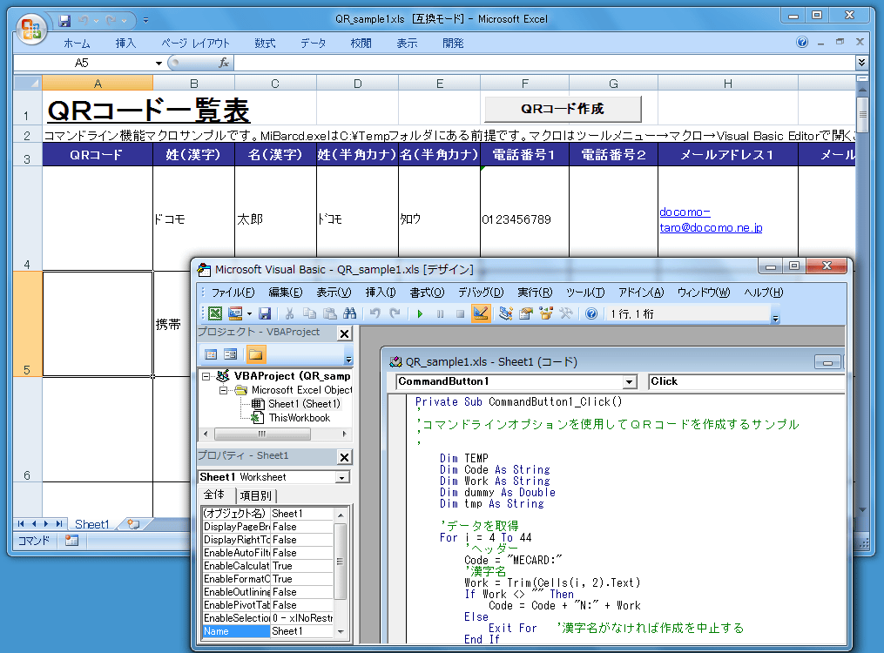The image size is (884, 653).
Task: Close the Properties - Sheet1 pane
Action: [345, 457]
